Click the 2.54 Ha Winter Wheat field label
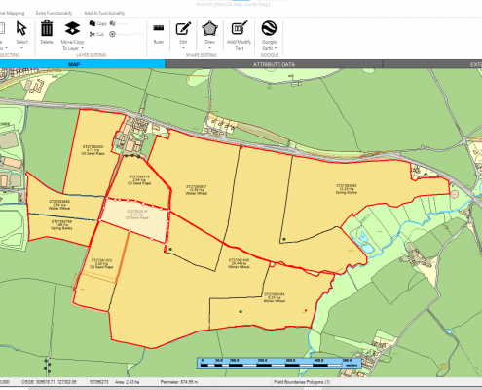Viewport: 482px width, 390px height. (59, 205)
